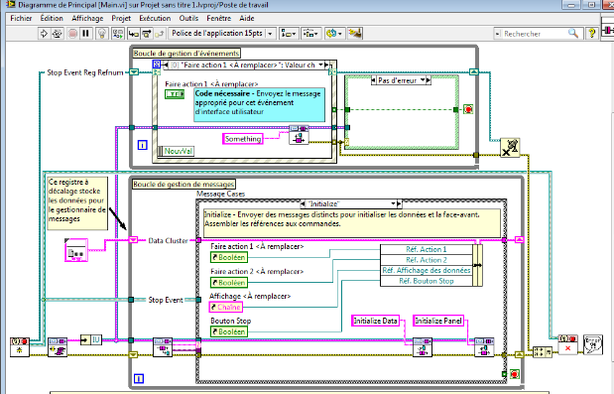Image resolution: width=614 pixels, height=394 pixels.
Task: Click previous-case arrow beside 'Pas d'erreur'
Action: (x=374, y=80)
